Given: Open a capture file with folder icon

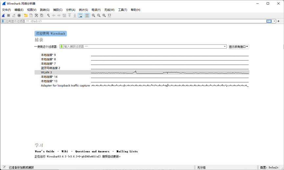Looking at the screenshot, I should [x=26, y=15].
